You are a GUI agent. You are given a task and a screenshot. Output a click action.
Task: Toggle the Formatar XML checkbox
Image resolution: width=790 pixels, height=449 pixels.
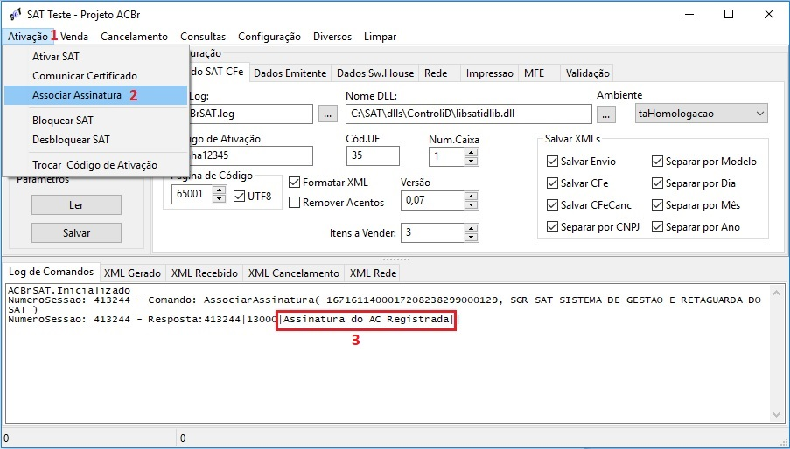[294, 183]
